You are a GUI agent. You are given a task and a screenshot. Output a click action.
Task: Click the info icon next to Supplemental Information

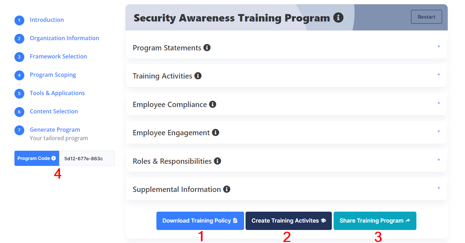pyautogui.click(x=227, y=189)
